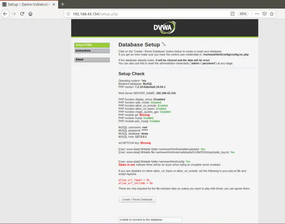Go to the browser home page
The width and height of the screenshot is (285, 224).
coord(30,14)
